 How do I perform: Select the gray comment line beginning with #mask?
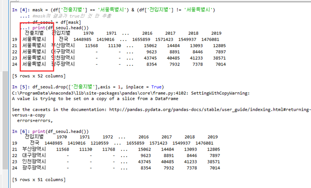point(72,16)
